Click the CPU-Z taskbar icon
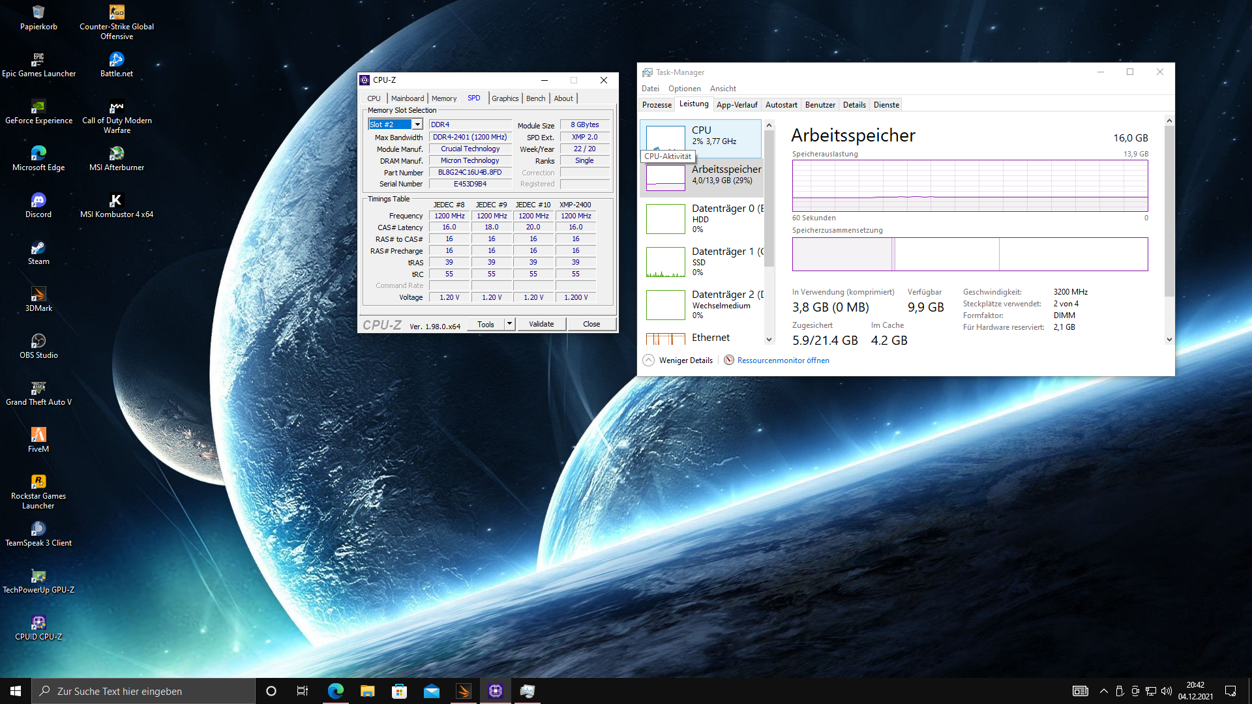 tap(496, 691)
